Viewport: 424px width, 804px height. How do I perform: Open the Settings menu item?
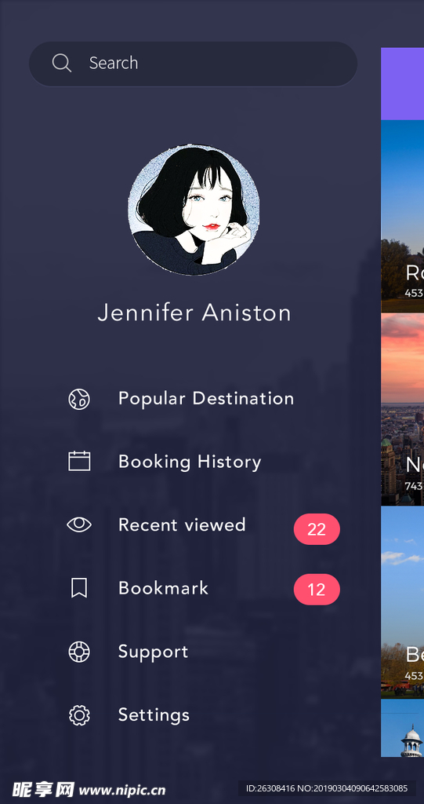[154, 714]
